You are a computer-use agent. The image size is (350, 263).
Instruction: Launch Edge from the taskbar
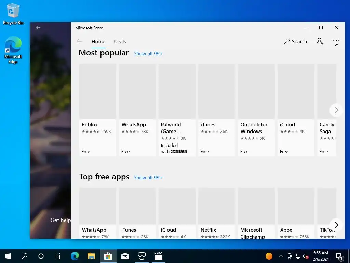[x=75, y=256]
